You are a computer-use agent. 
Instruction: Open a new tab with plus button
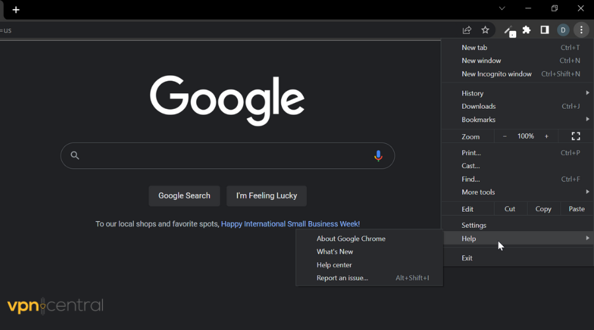point(16,10)
